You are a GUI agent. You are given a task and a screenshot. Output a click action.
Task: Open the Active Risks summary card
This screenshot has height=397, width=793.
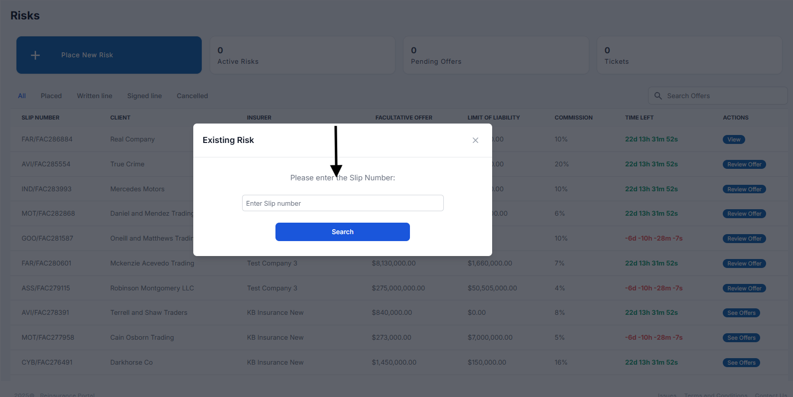302,55
